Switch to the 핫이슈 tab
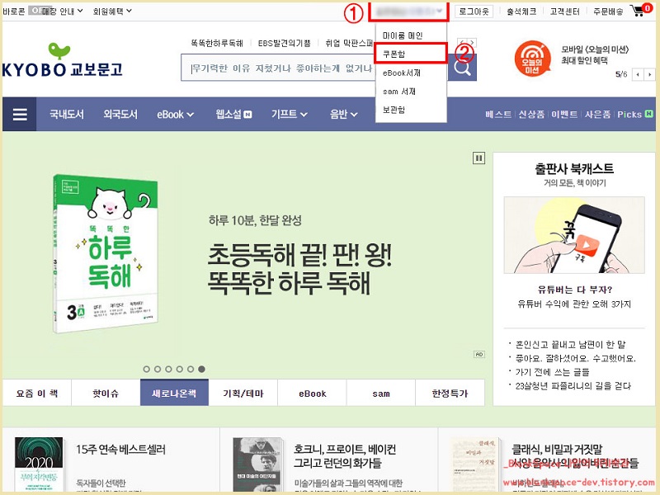Image resolution: width=660 pixels, height=495 pixels. [106, 394]
